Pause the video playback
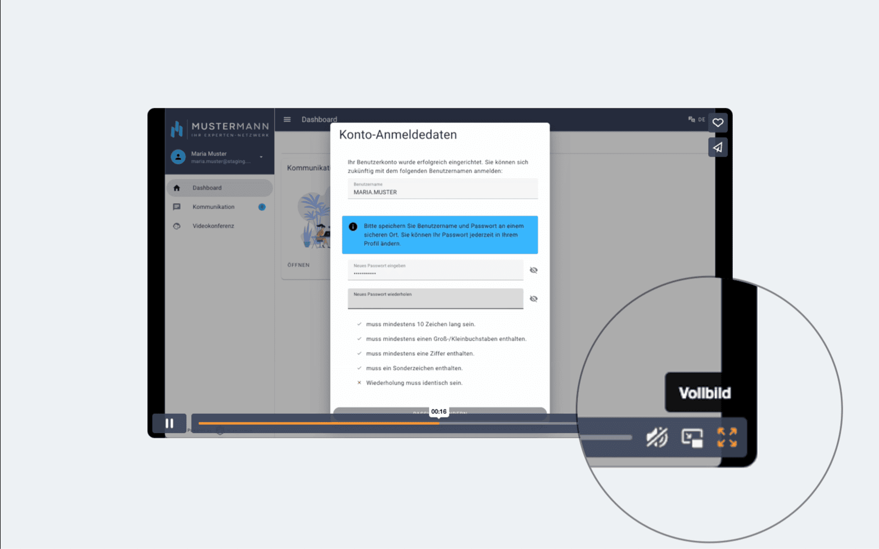Image resolution: width=879 pixels, height=549 pixels. pos(169,423)
